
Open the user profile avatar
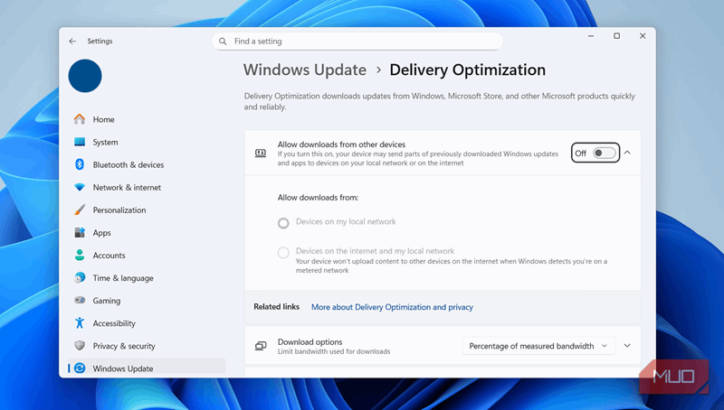pos(85,76)
